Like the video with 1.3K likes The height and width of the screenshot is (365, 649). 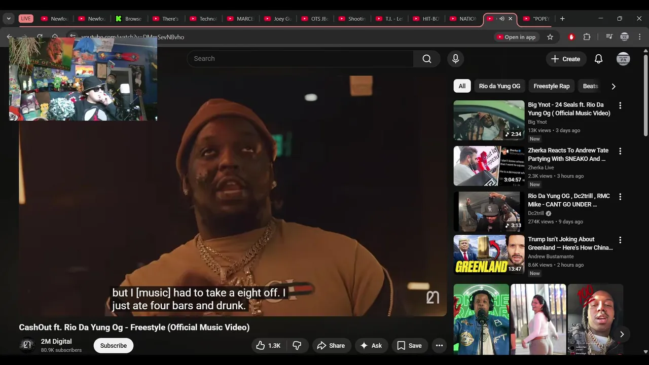(268, 346)
